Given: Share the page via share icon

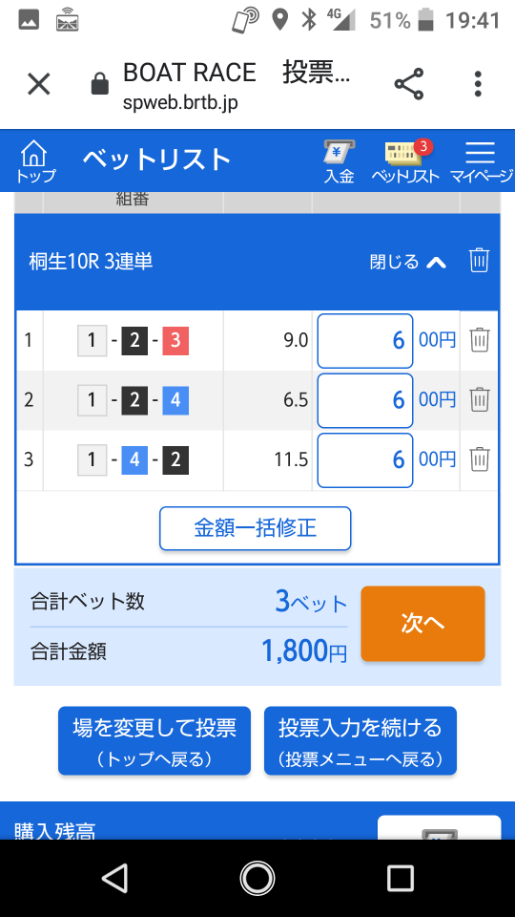Looking at the screenshot, I should (x=409, y=84).
